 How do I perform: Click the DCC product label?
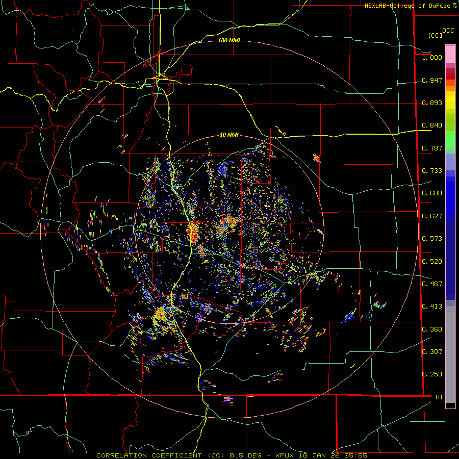coord(448,31)
